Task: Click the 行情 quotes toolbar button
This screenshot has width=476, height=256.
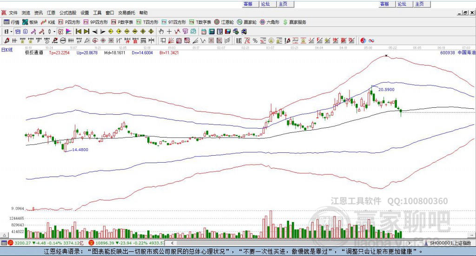Action: (x=12, y=22)
